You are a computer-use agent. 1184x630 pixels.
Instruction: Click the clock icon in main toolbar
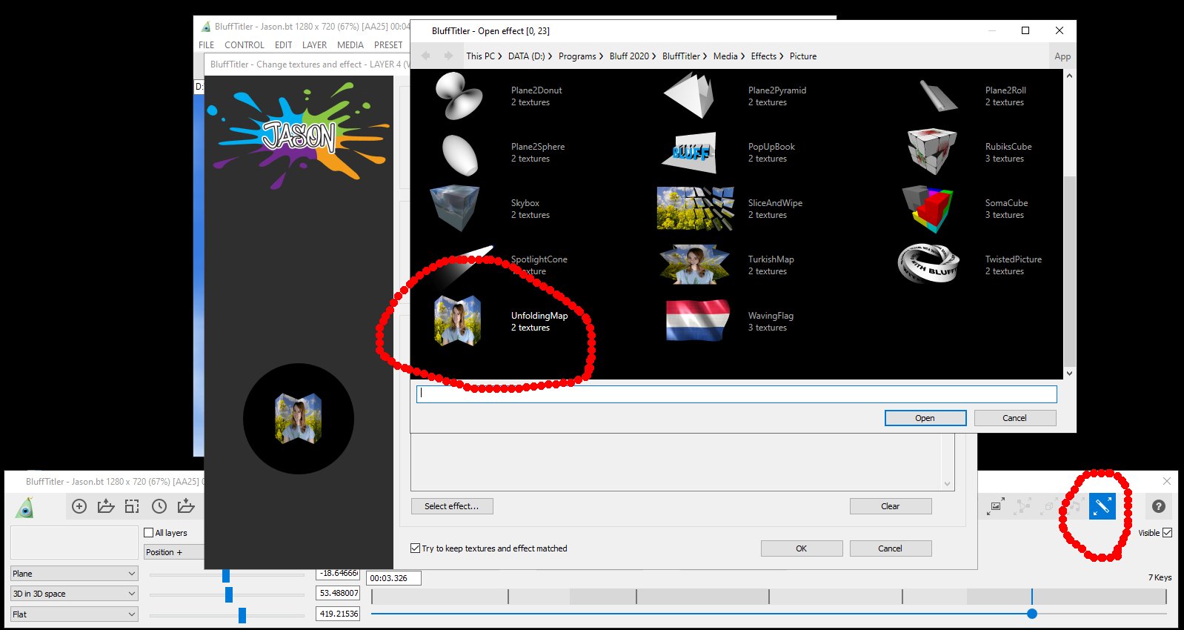click(x=159, y=506)
